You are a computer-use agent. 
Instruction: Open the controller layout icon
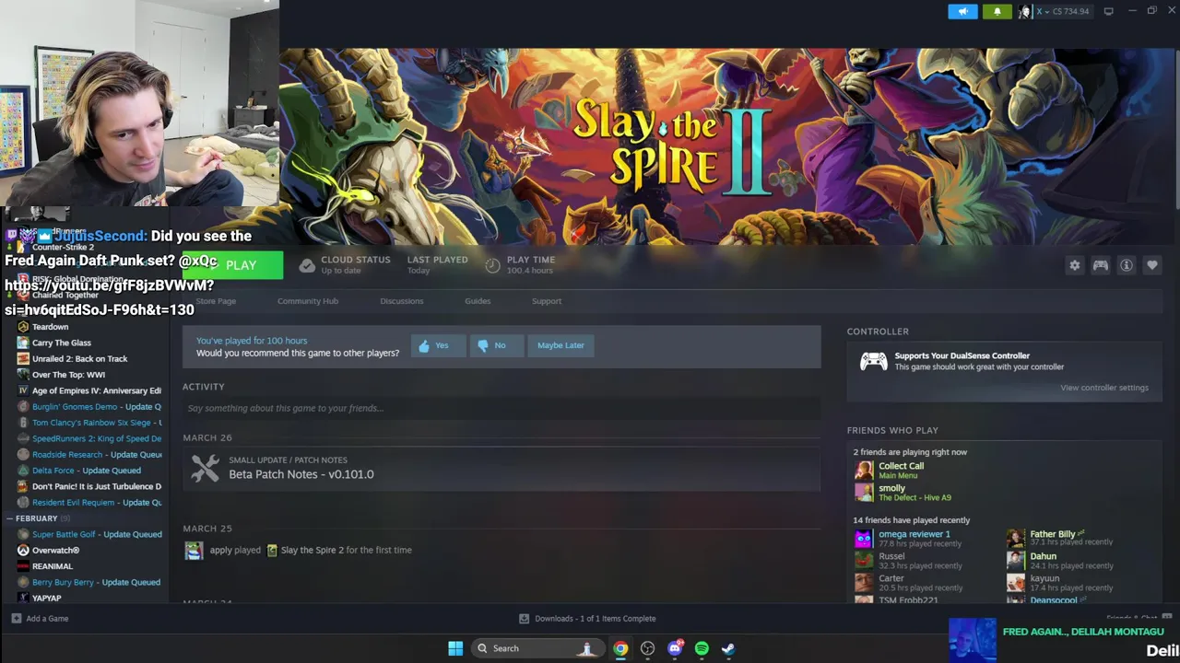[x=1101, y=265]
